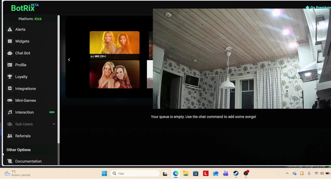This screenshot has height=186, width=331.
Task: Click the Loyalty trophy icon
Action: 10,77
